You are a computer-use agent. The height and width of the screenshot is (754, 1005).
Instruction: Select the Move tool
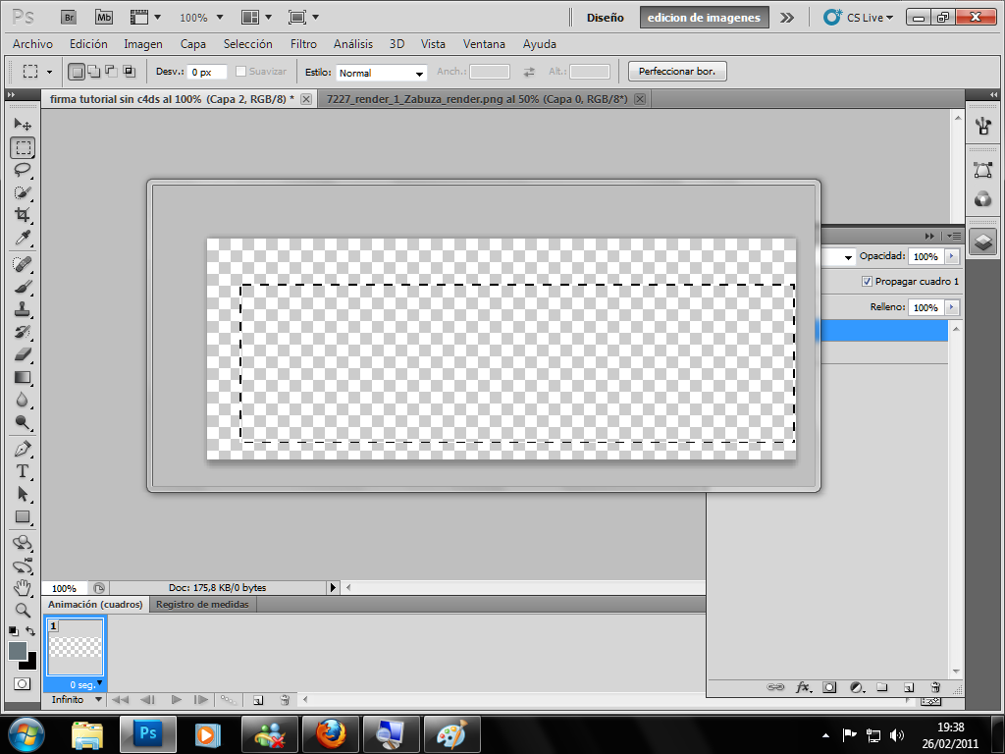[x=23, y=124]
